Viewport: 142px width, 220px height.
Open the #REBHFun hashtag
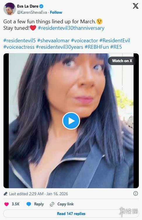tap(97, 47)
